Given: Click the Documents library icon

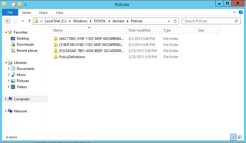Looking at the screenshot, I should tap(13, 68).
